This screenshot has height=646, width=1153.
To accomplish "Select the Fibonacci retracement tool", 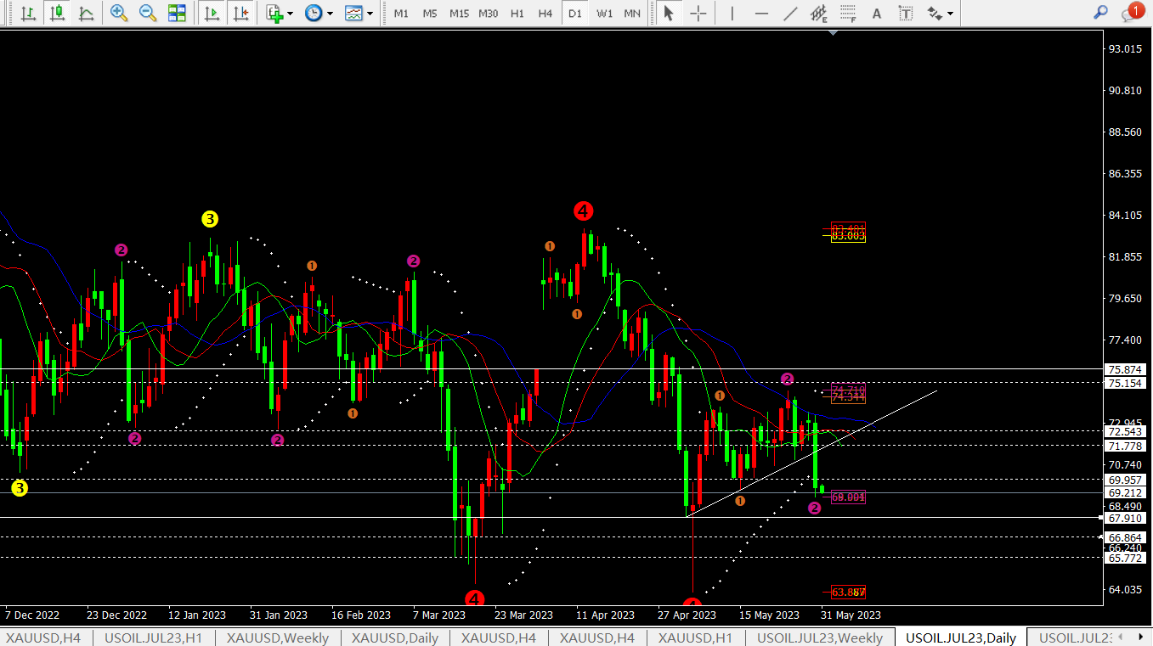I will (847, 14).
